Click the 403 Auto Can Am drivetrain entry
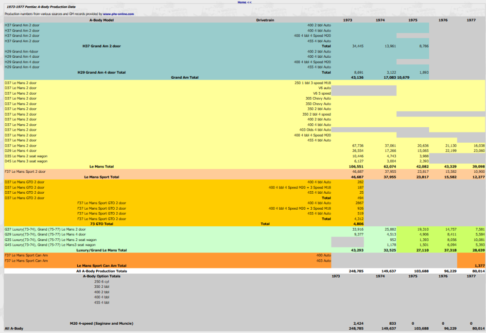This screenshot has width=486, height=333. 324,261
